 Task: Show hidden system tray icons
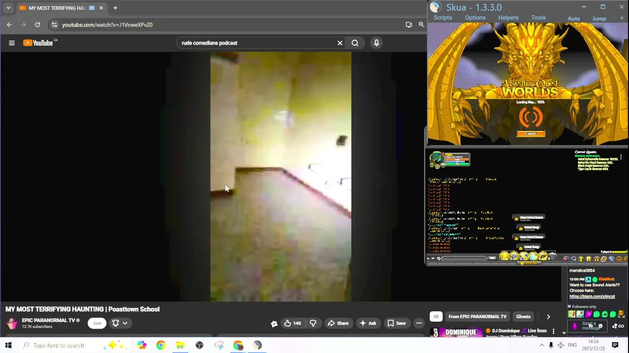pos(542,345)
